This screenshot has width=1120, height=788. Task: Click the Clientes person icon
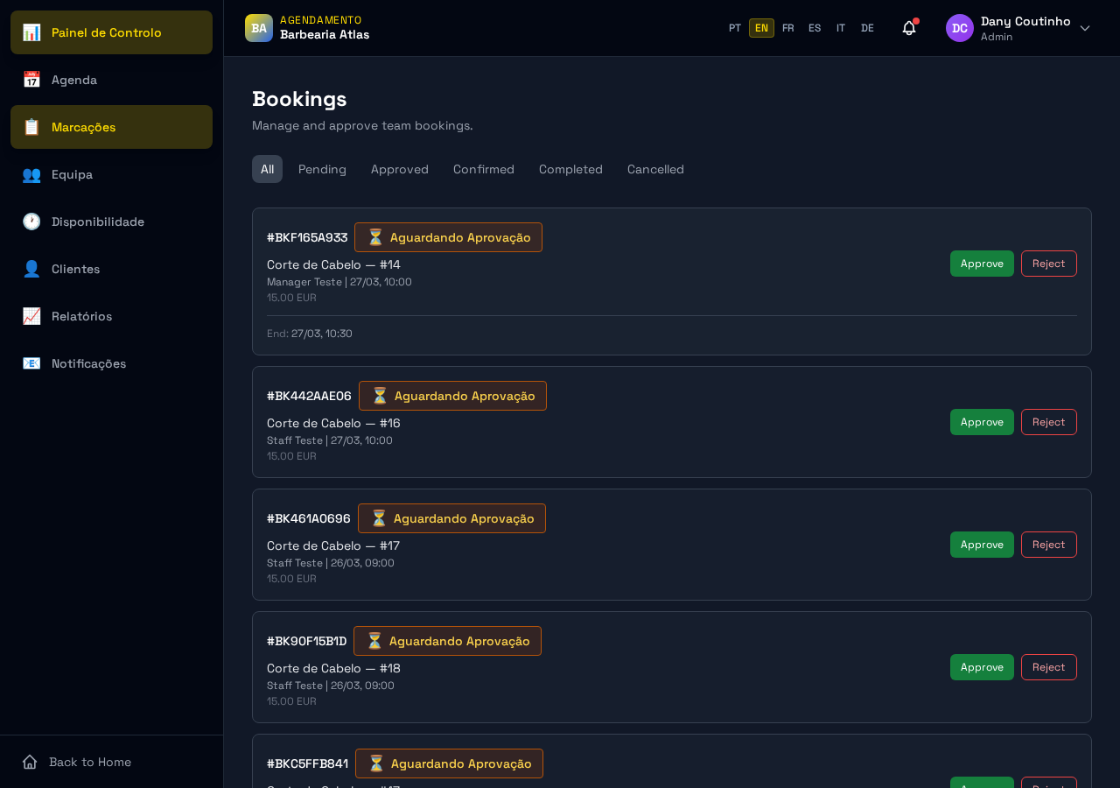tap(31, 269)
